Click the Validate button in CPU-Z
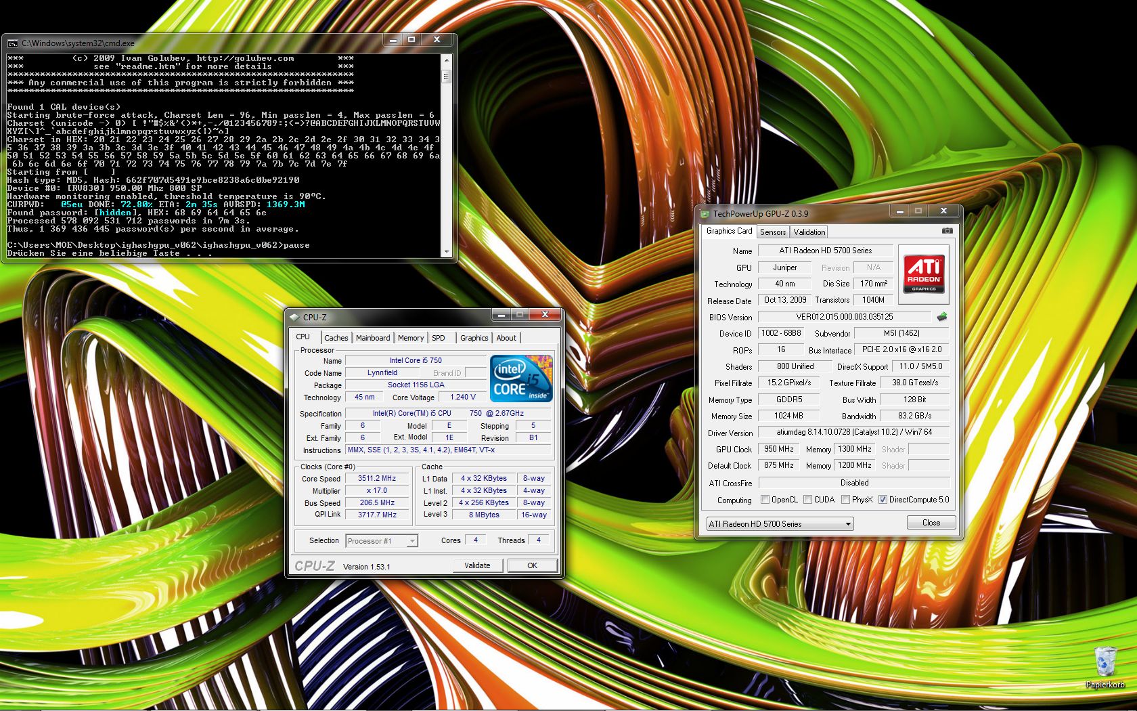 pos(477,565)
